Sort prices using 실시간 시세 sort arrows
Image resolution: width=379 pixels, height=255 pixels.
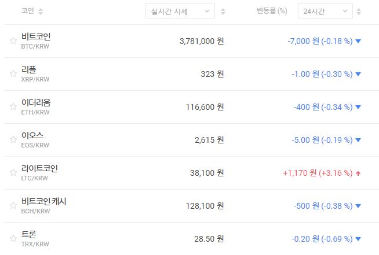(224, 12)
